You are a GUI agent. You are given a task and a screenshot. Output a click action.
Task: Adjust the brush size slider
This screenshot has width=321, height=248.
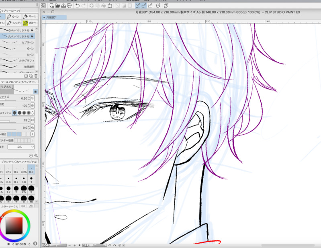(x=8, y=100)
